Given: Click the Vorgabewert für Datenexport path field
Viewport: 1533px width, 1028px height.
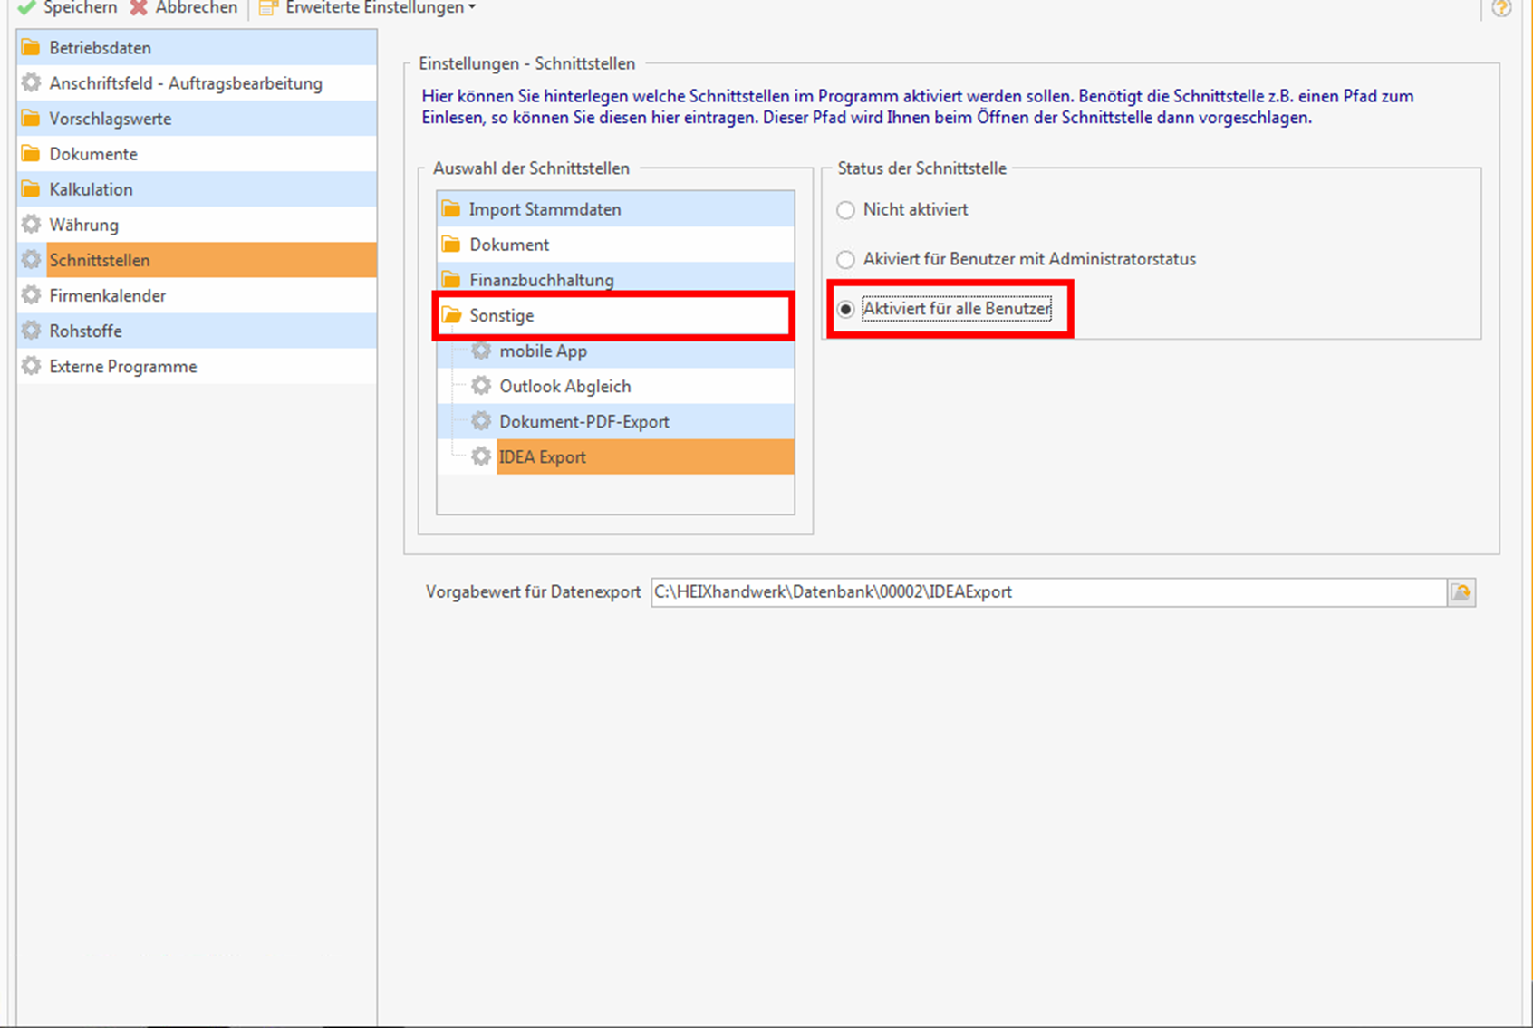Looking at the screenshot, I should pos(1046,592).
